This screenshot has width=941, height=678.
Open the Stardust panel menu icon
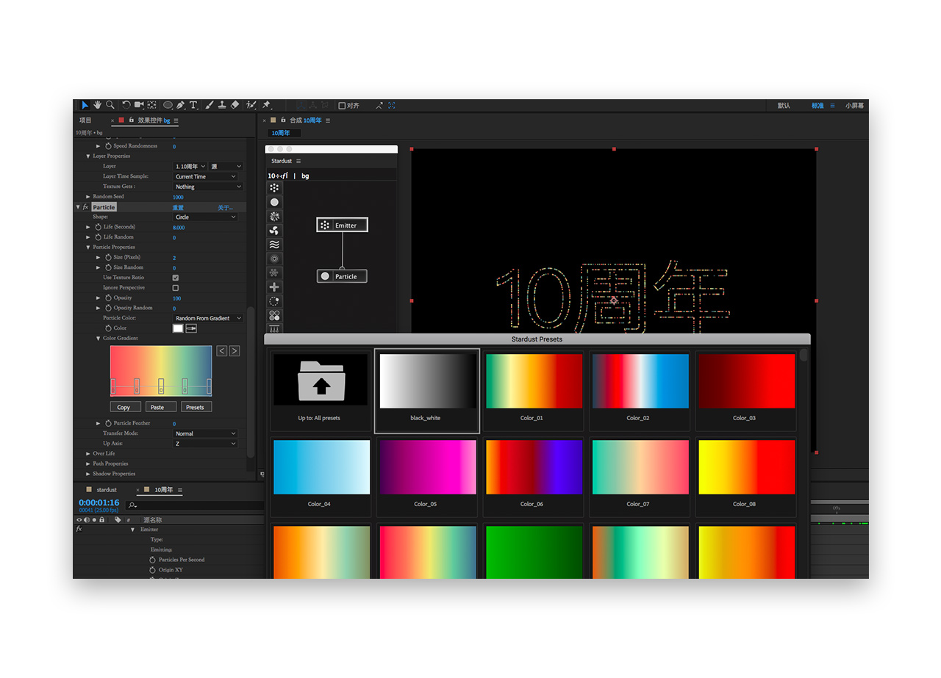tap(298, 161)
